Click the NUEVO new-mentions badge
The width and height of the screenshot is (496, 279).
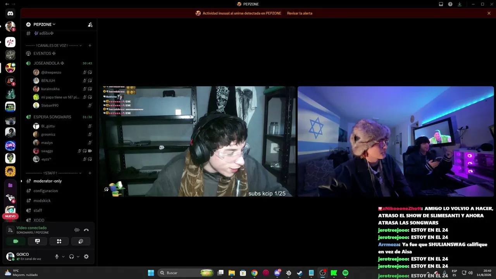[x=10, y=216]
